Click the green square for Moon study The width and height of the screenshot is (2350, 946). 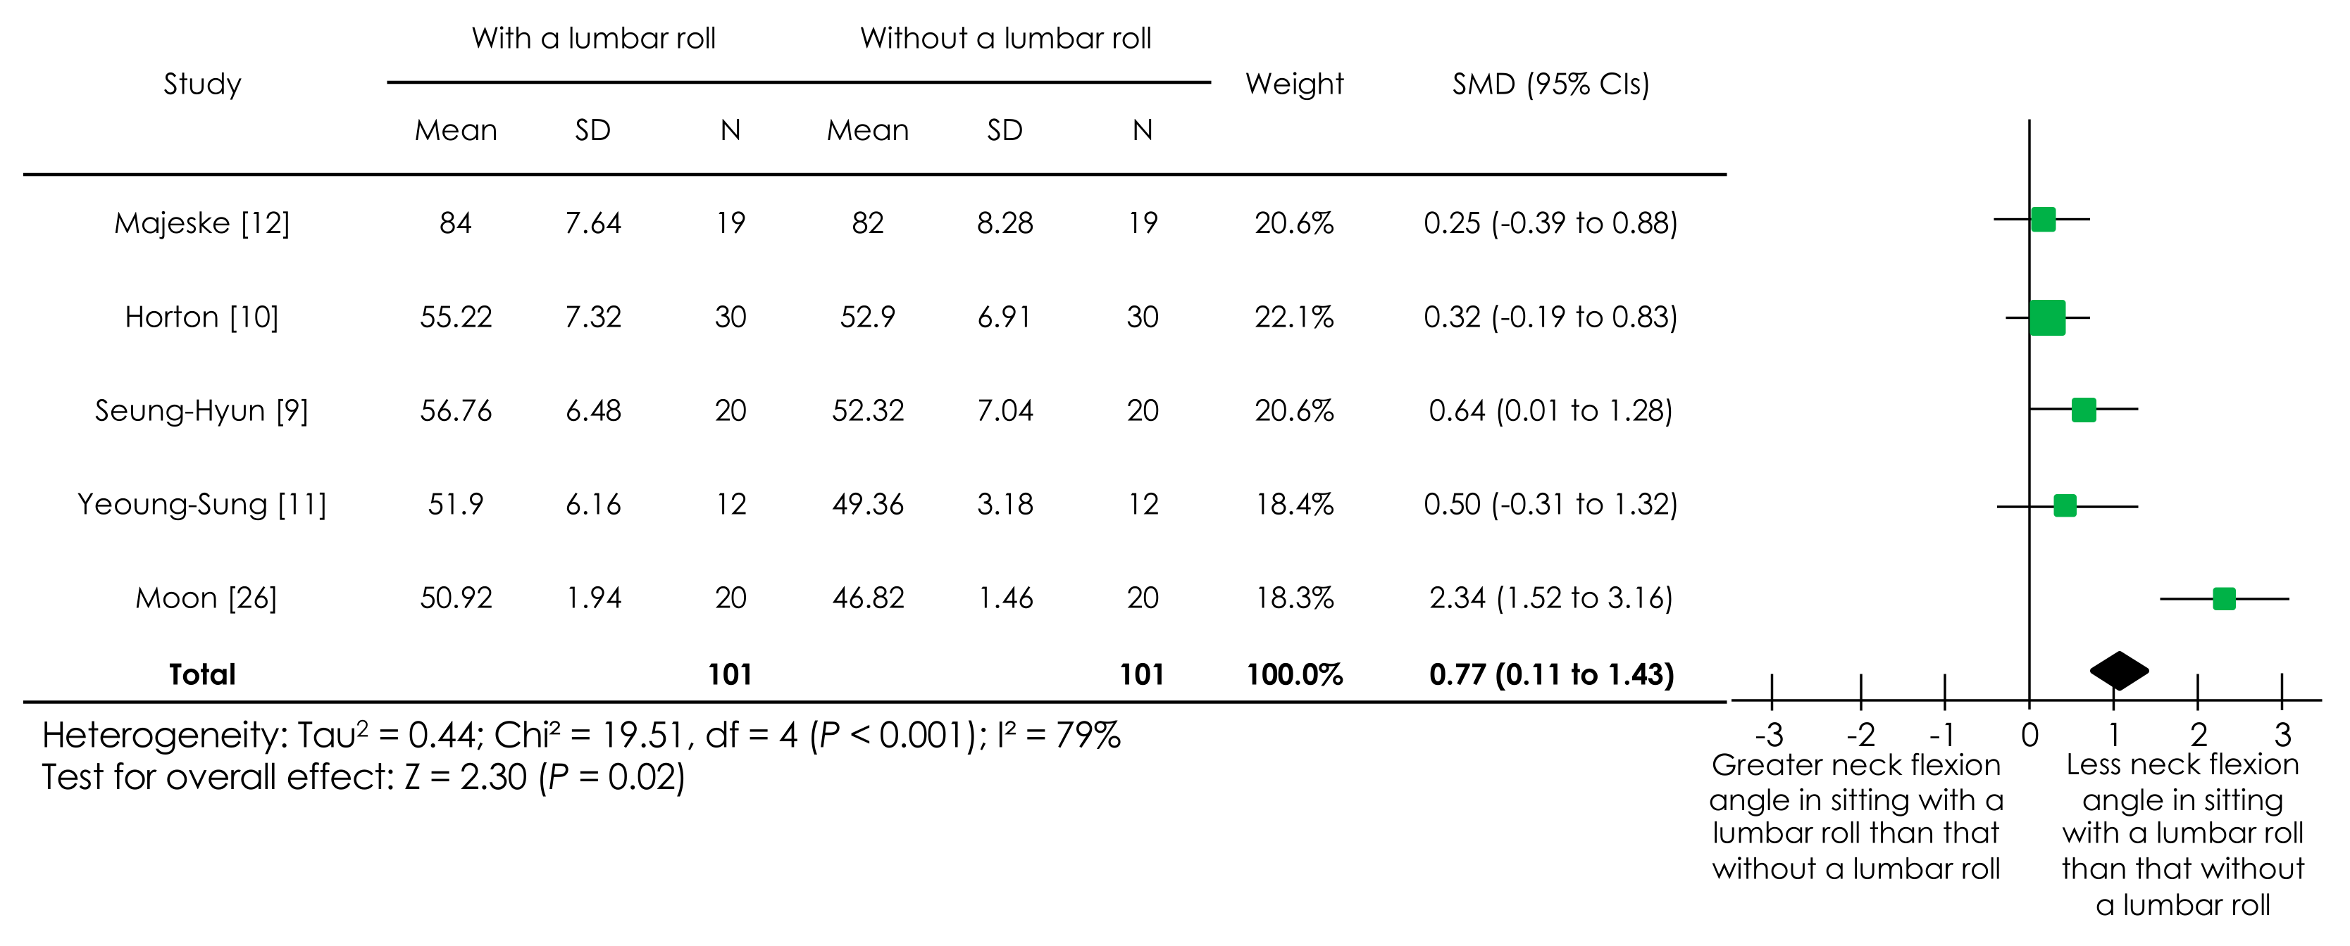click(2224, 599)
